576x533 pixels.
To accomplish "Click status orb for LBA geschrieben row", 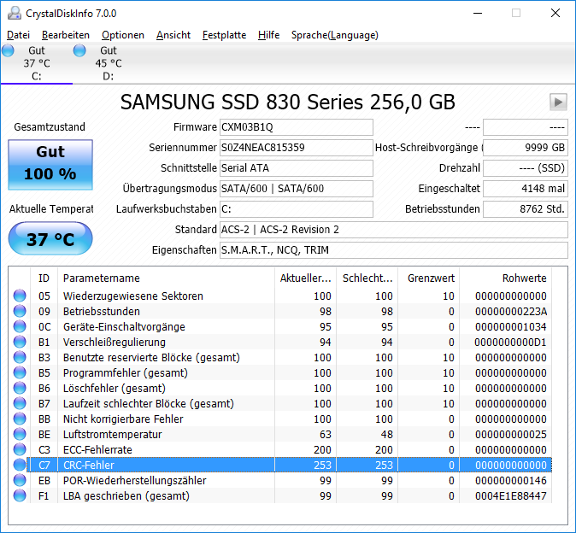I will 20,496.
